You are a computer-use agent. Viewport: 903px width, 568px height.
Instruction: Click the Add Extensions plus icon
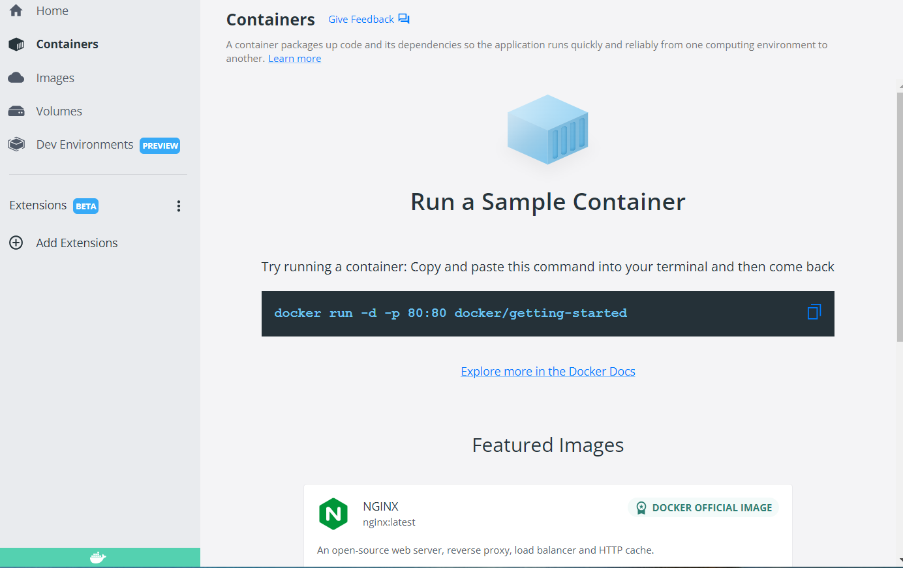pos(16,243)
